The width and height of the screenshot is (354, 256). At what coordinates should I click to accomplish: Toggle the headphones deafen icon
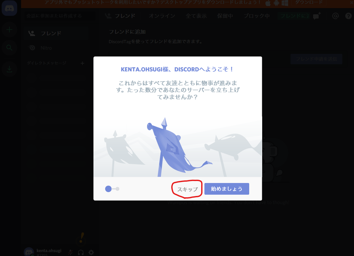(81, 252)
